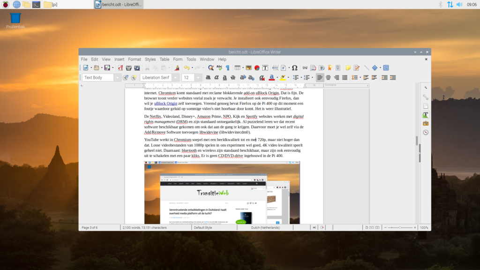This screenshot has height=270, width=480.
Task: Insert special character (Omega symbol)
Action: tap(294, 67)
